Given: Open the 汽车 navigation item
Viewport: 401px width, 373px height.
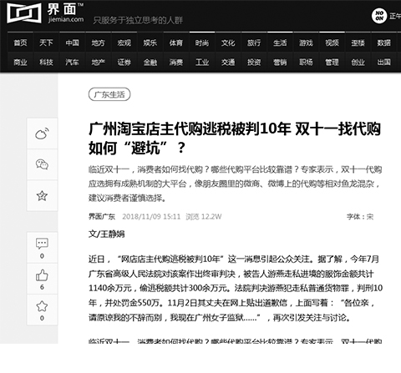Looking at the screenshot, I should tap(72, 62).
